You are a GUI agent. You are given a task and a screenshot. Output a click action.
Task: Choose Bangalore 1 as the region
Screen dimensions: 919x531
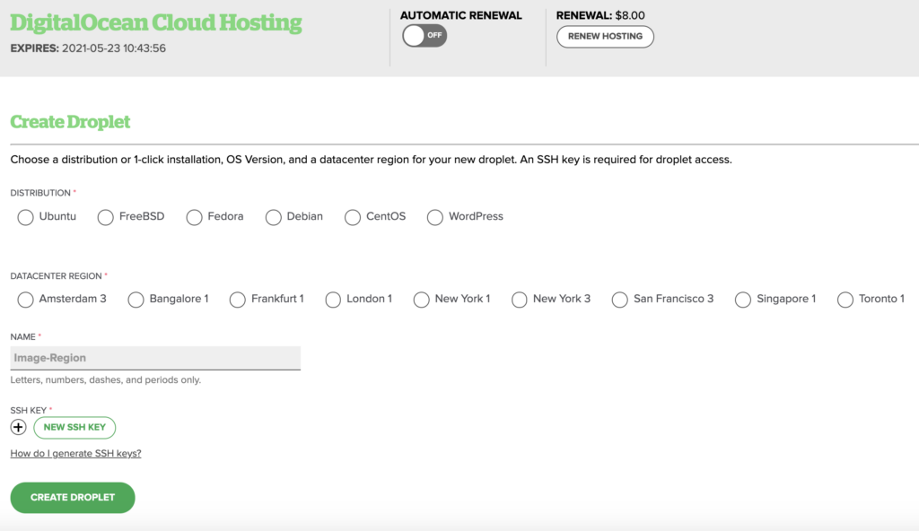[136, 300]
